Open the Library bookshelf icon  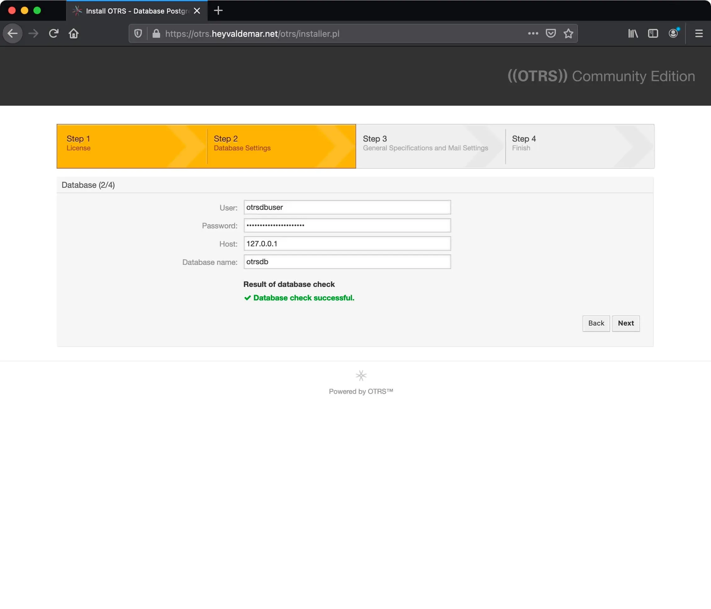(633, 33)
